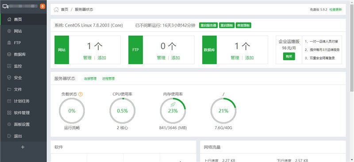Open the 进程管理 link

point(108,79)
